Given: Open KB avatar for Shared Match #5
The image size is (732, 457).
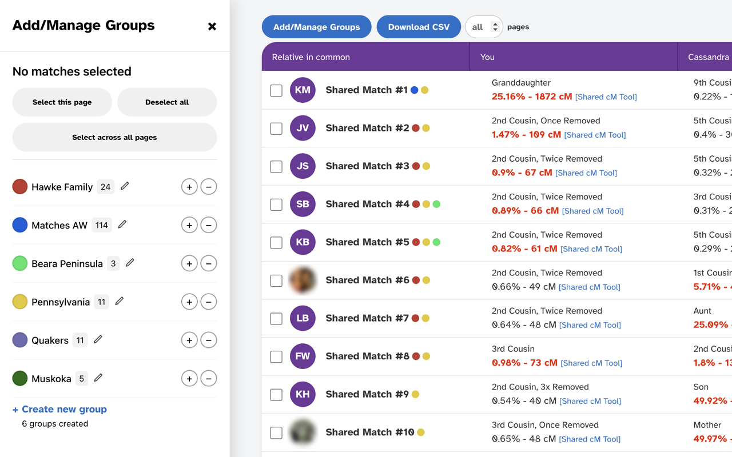Looking at the screenshot, I should click(x=303, y=242).
